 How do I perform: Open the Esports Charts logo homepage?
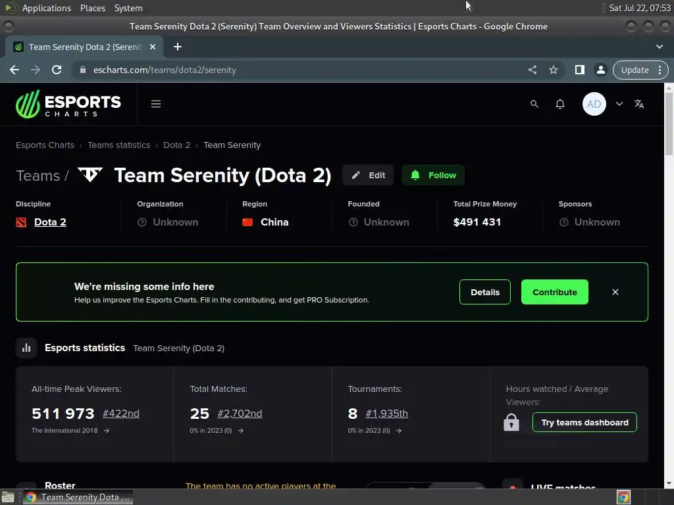(x=68, y=104)
